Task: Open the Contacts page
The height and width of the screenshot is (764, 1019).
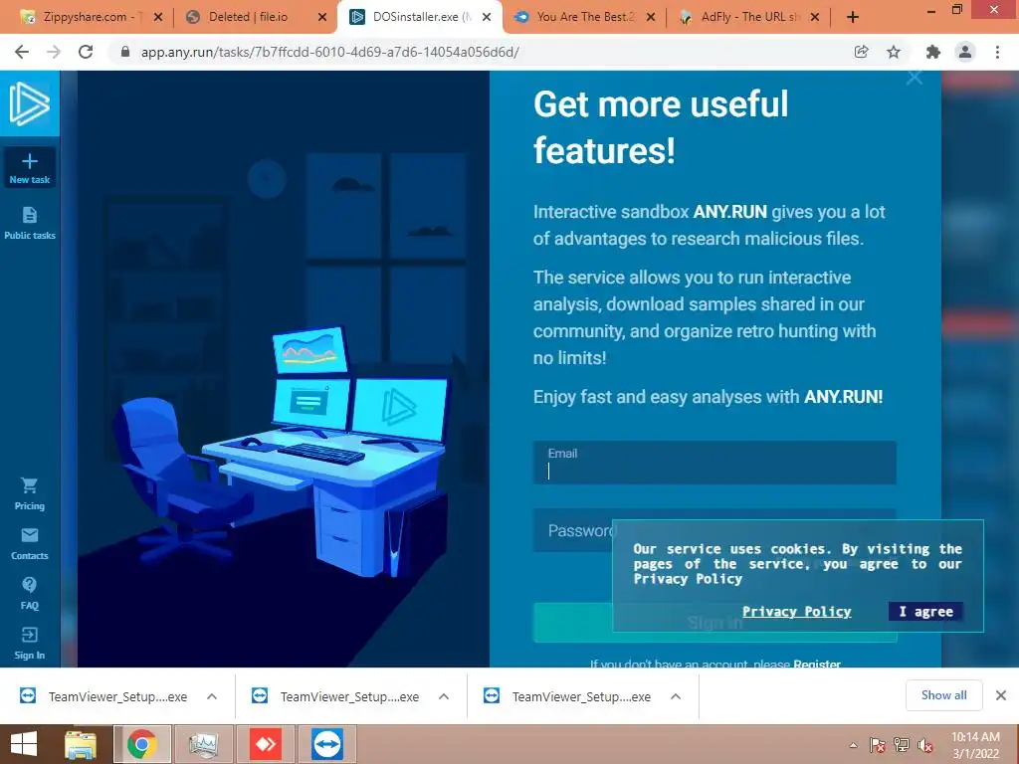Action: point(29,544)
